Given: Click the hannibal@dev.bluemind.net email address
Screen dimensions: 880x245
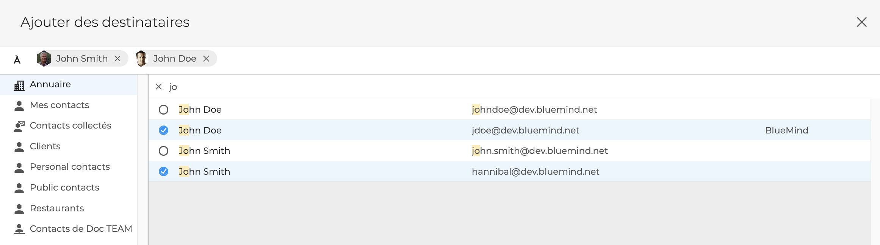Looking at the screenshot, I should click(535, 172).
